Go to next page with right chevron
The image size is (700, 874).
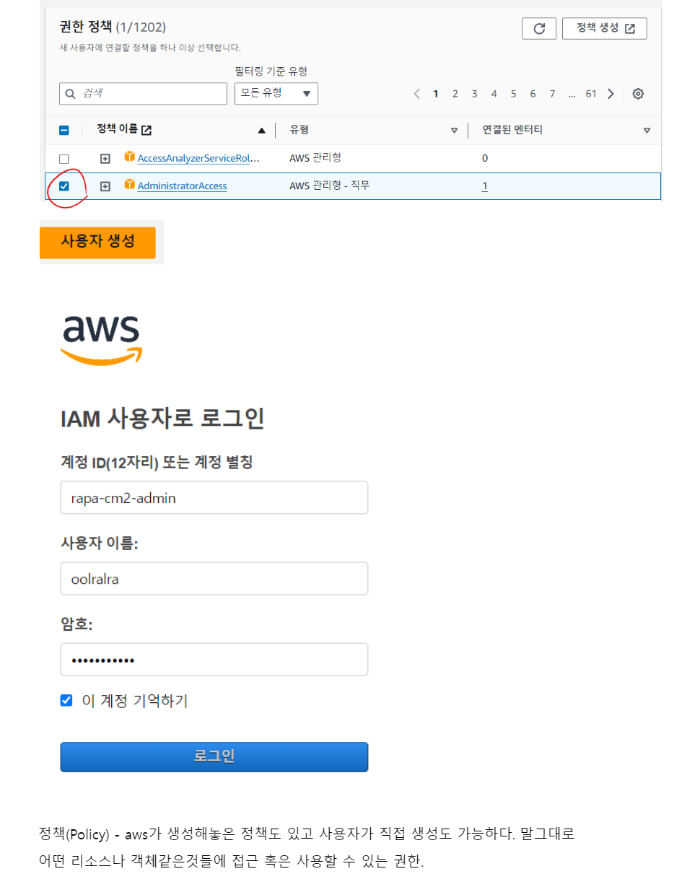coord(611,94)
